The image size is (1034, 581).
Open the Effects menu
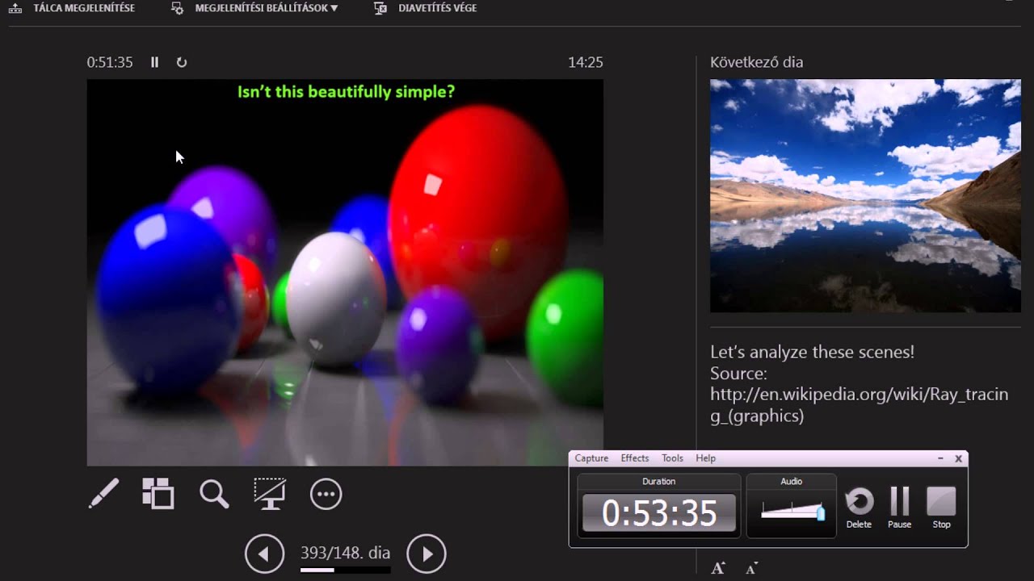click(635, 458)
